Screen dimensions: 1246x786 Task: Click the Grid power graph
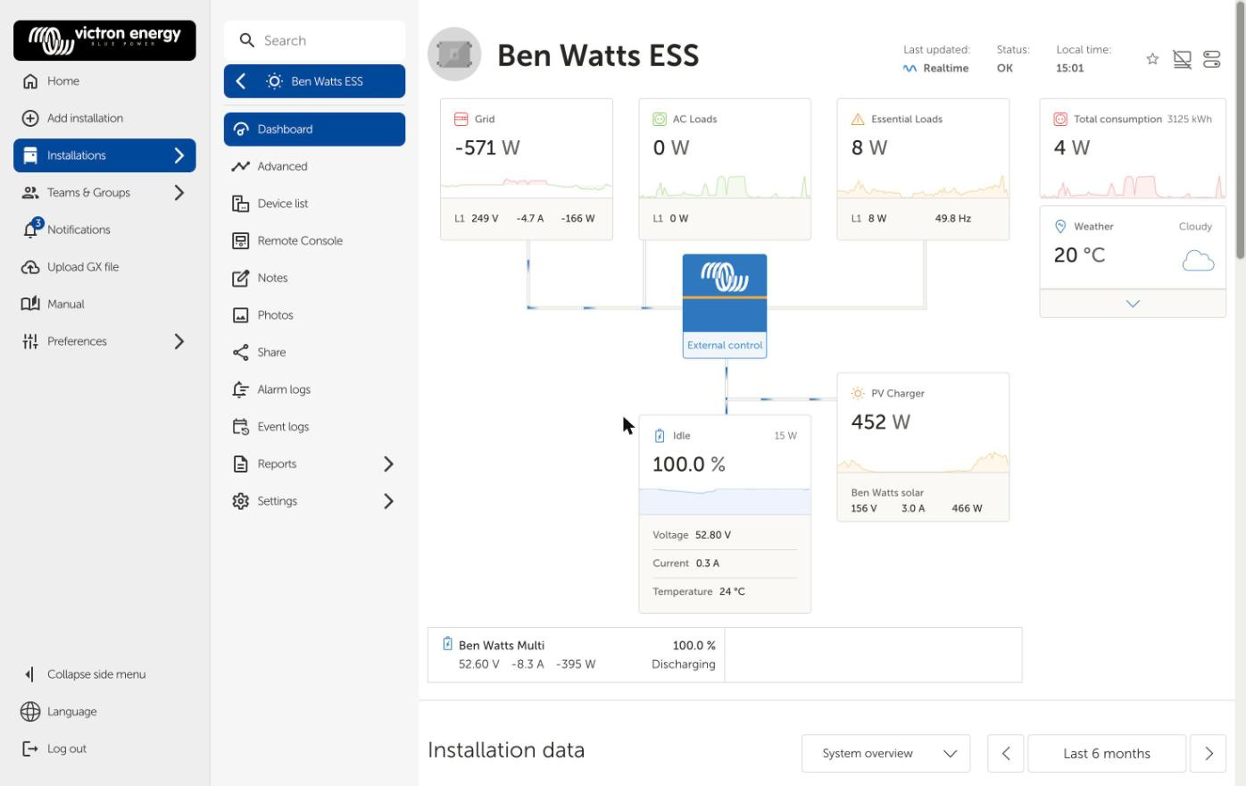527,185
